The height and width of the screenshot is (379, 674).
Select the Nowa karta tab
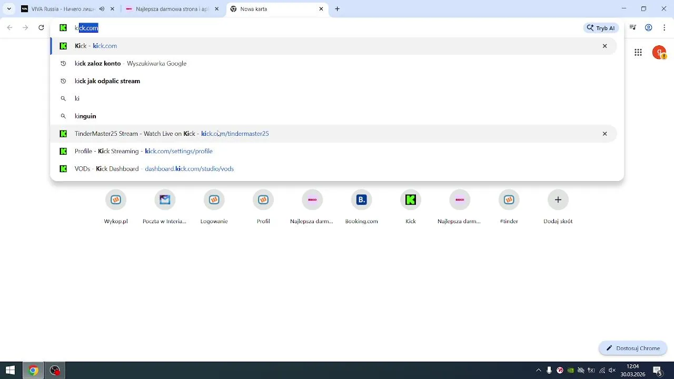tap(277, 9)
